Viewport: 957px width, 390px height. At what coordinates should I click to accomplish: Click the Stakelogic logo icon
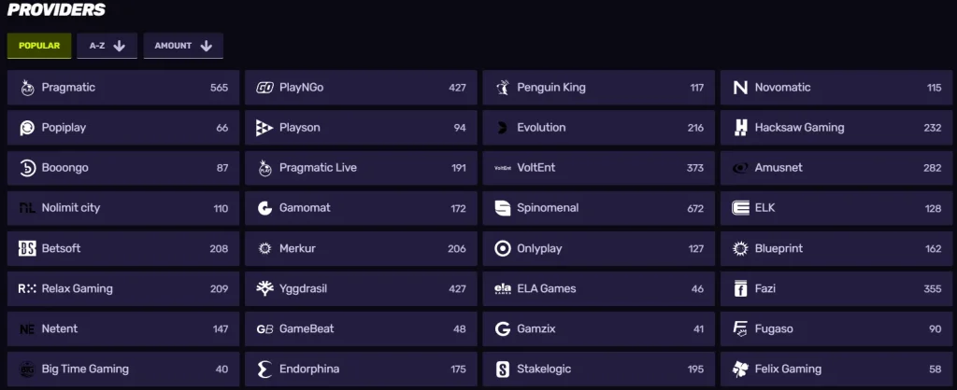502,369
